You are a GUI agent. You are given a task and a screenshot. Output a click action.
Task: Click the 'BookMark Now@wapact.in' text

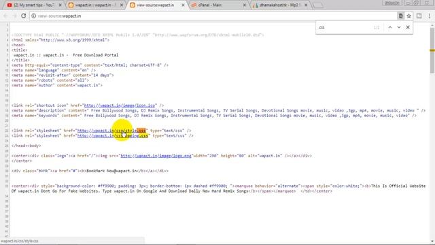pyautogui.click(x=111, y=171)
